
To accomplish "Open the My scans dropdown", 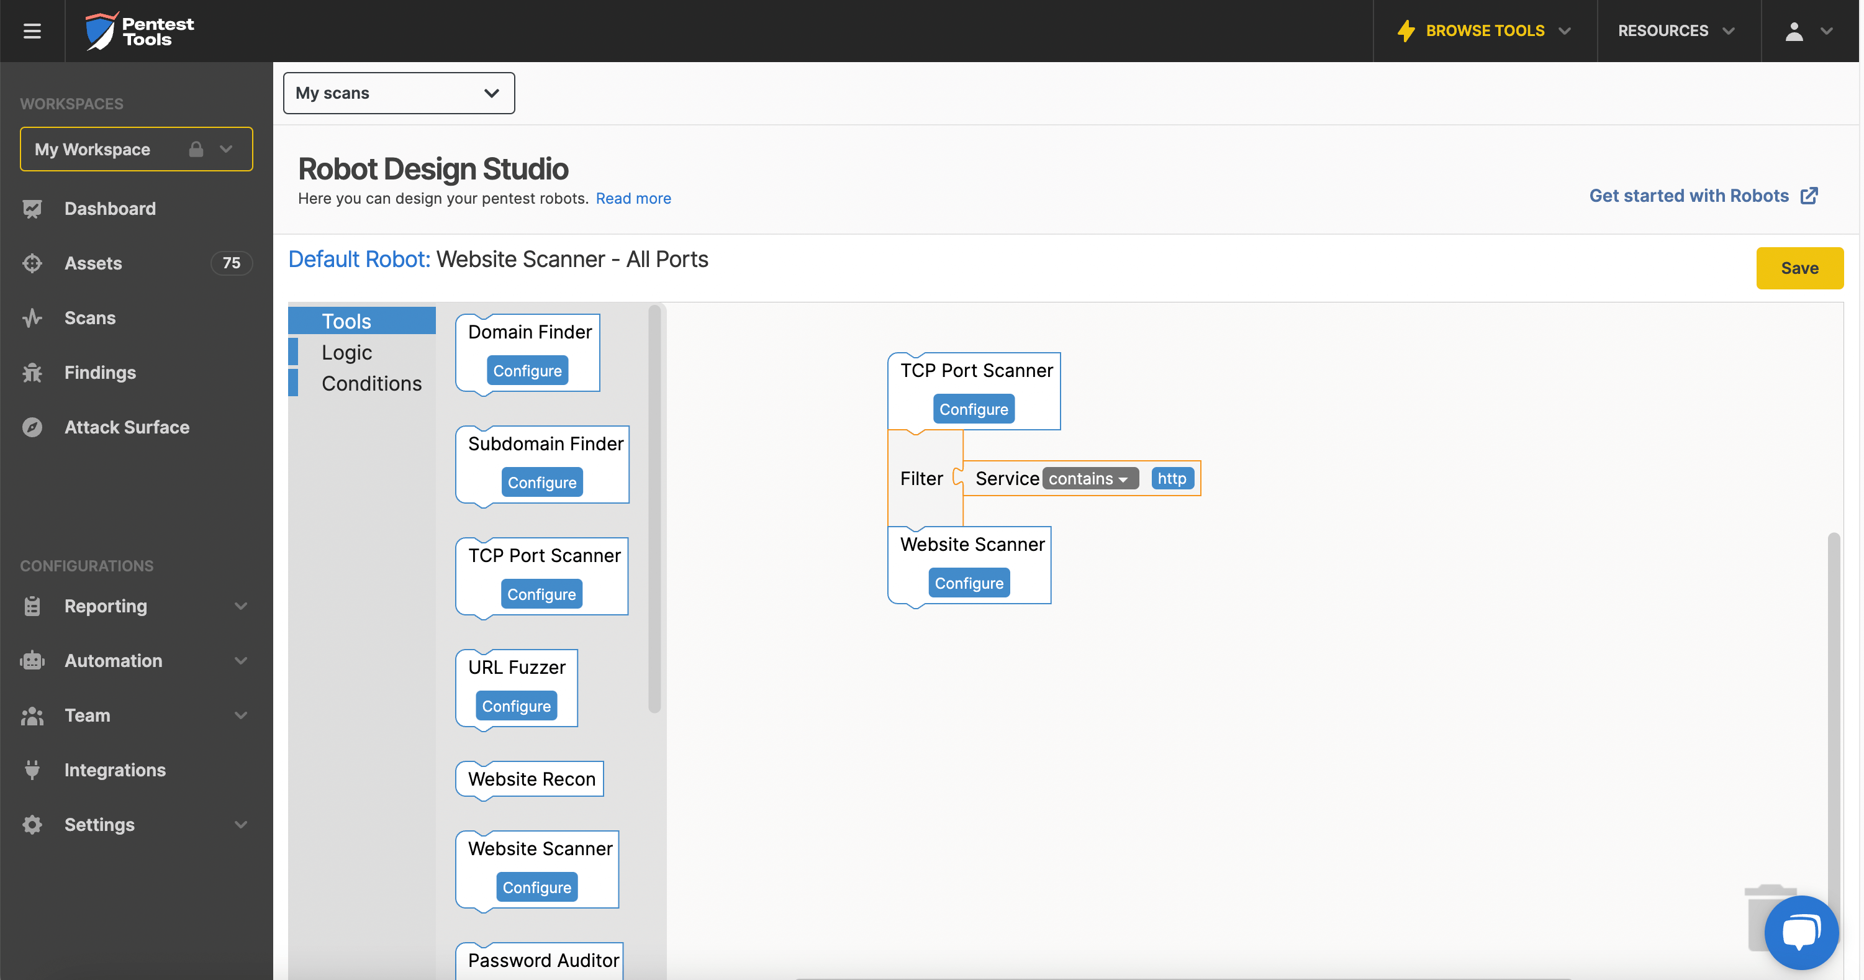I will point(399,93).
